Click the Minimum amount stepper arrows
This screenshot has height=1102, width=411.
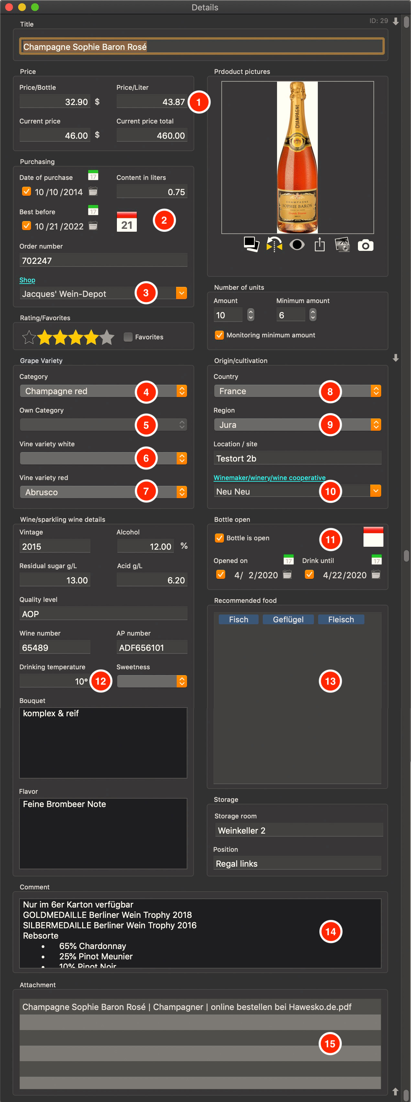click(313, 315)
